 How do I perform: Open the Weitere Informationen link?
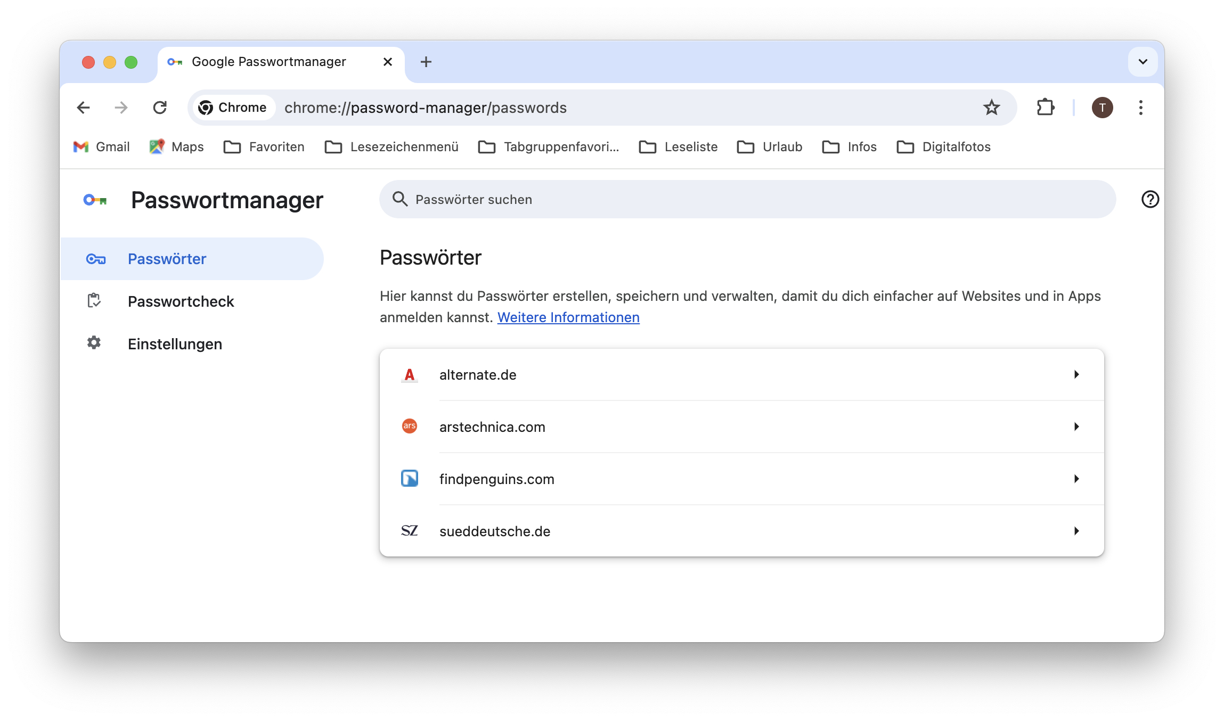pos(568,317)
